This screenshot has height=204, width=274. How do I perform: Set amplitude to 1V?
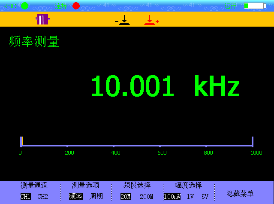coord(190,197)
